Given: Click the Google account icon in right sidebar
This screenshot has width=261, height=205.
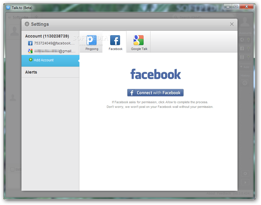Looking at the screenshot, I should point(242,57).
